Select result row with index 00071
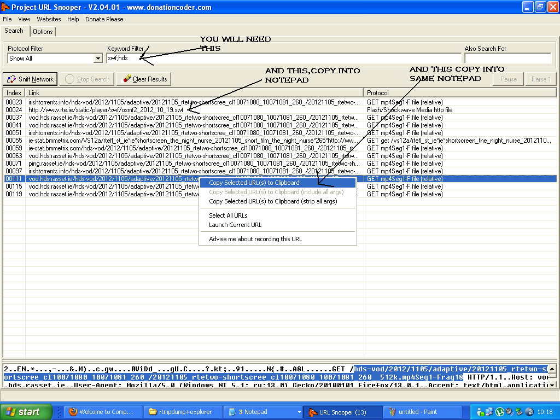 coord(280,164)
